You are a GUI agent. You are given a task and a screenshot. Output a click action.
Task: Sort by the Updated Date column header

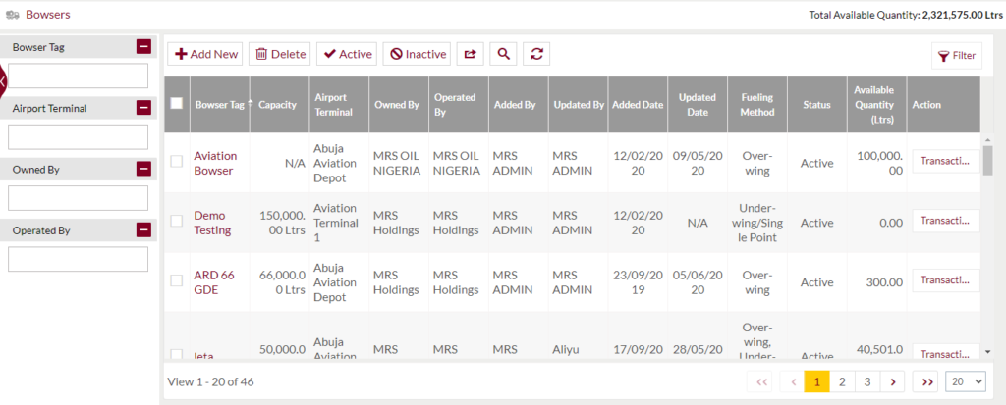tap(698, 105)
